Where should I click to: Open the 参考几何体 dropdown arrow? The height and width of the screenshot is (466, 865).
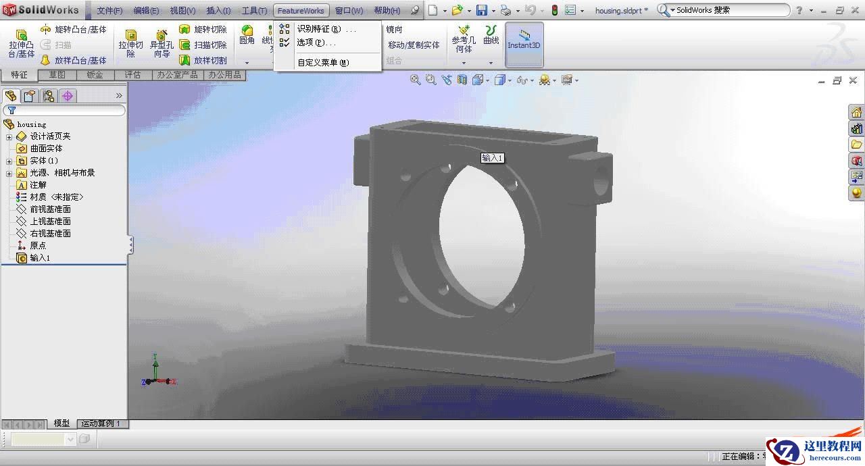pyautogui.click(x=464, y=63)
